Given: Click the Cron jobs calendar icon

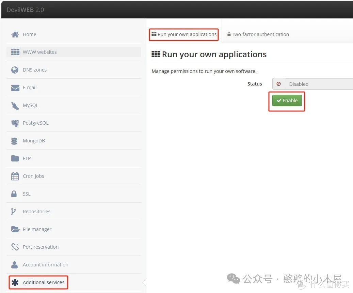Looking at the screenshot, I should (15, 176).
